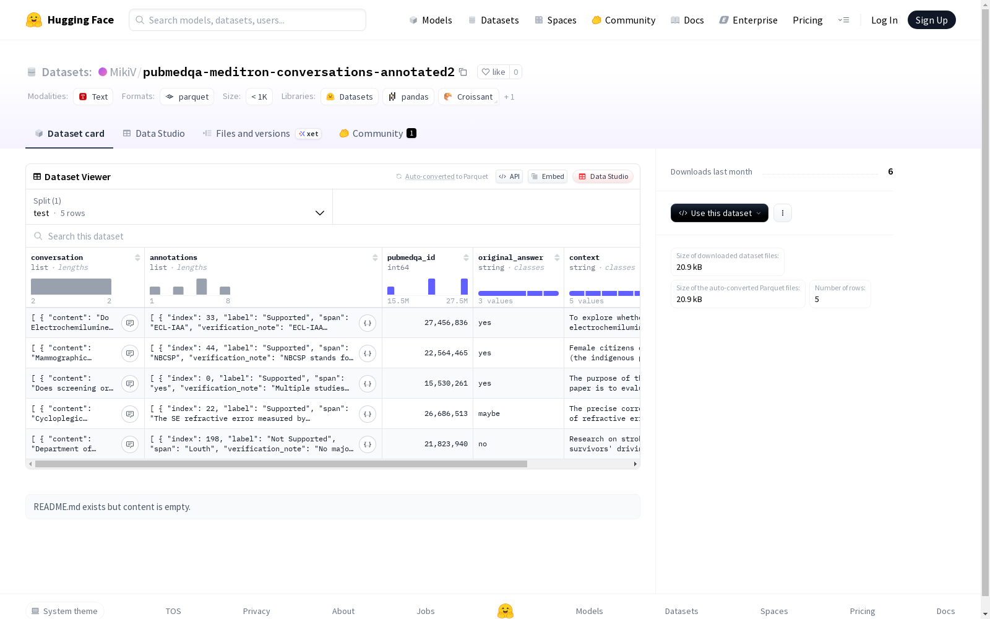
Task: Click the Sign Up button
Action: [x=932, y=20]
